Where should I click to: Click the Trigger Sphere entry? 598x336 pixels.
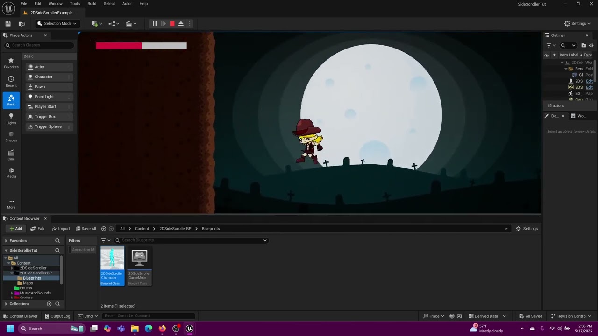(x=49, y=126)
